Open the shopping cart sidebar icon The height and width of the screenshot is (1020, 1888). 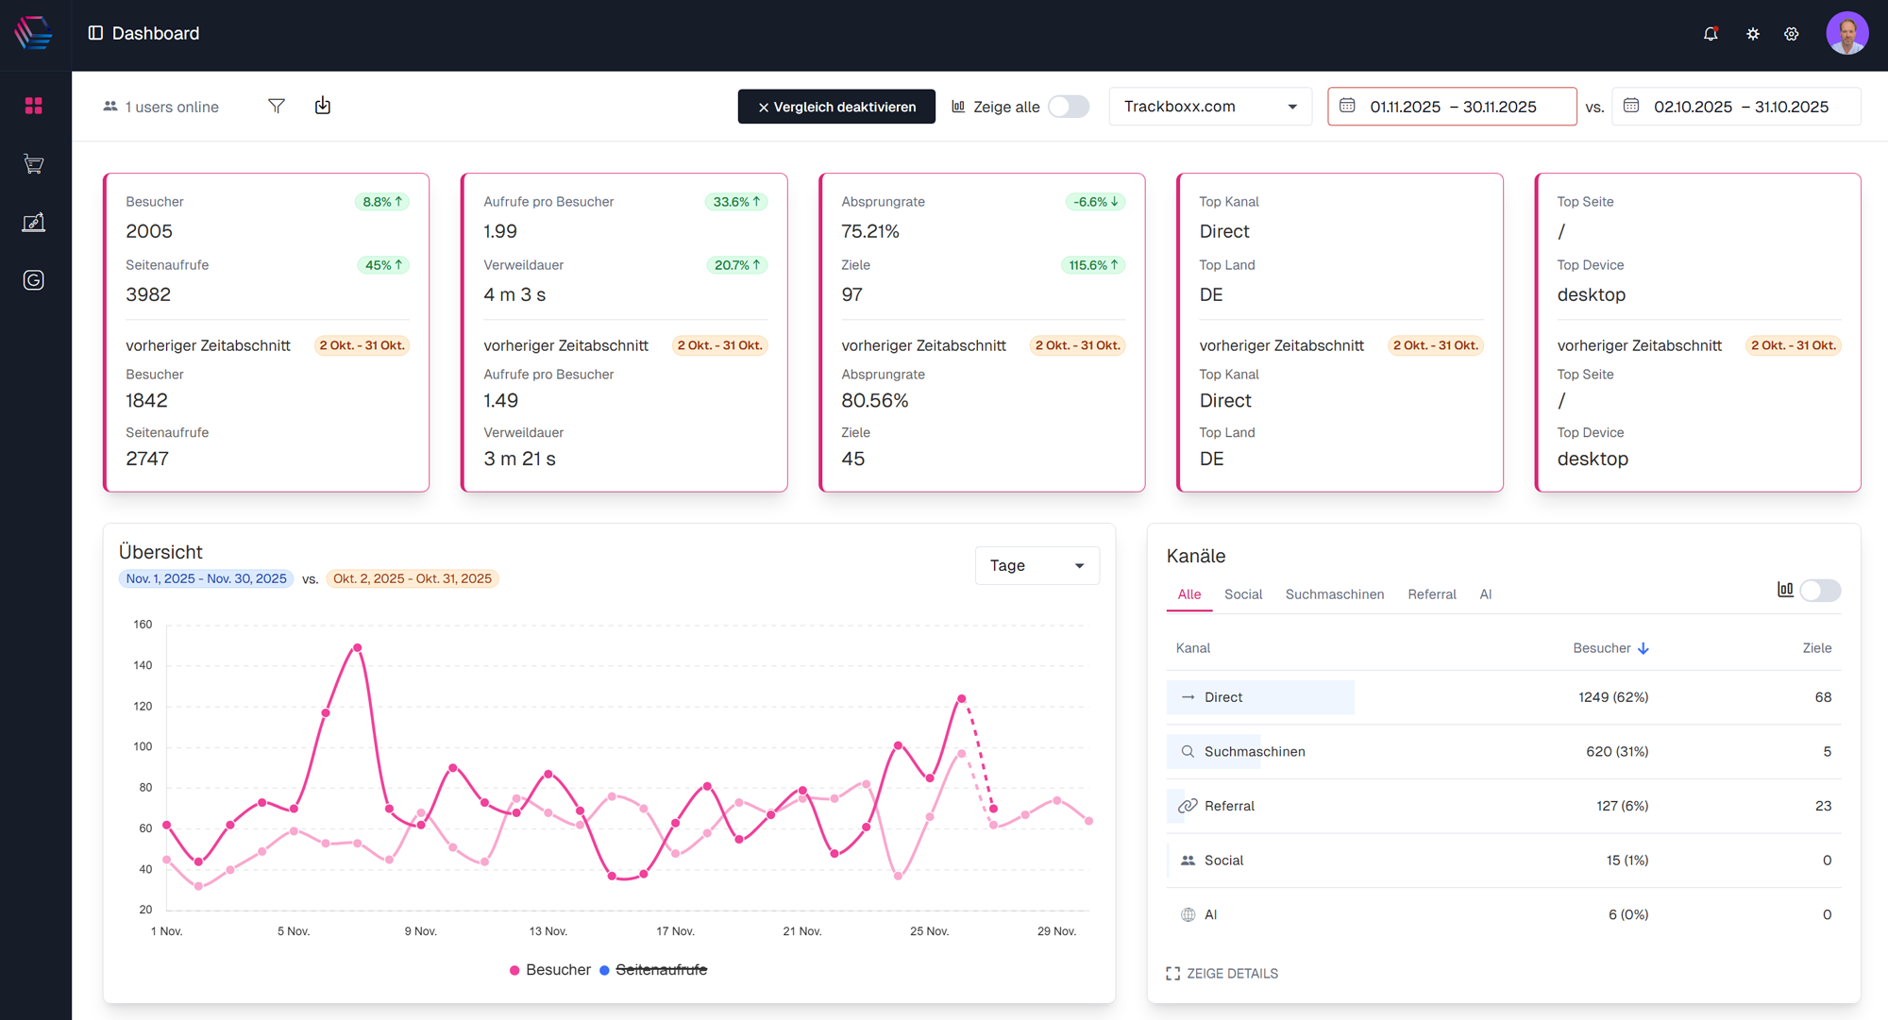pyautogui.click(x=34, y=164)
